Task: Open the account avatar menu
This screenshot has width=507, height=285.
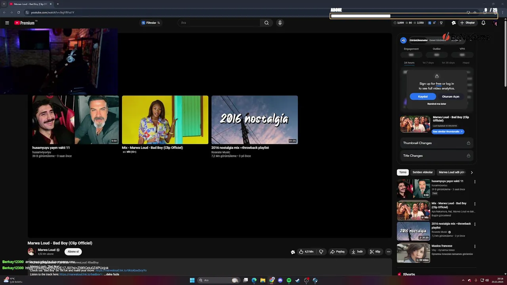Action: (x=495, y=23)
